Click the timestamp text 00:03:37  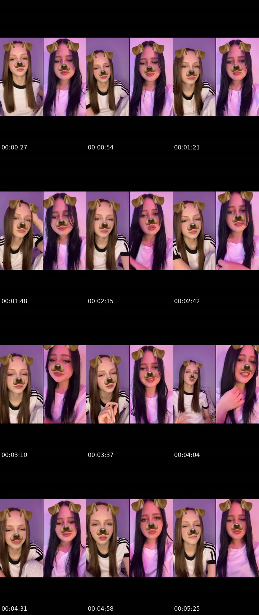click(x=101, y=455)
